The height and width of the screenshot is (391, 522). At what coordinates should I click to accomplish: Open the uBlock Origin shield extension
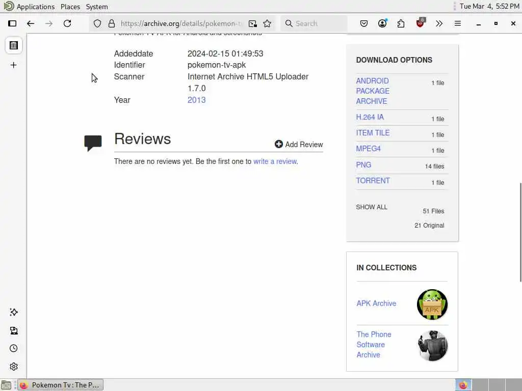(x=420, y=23)
